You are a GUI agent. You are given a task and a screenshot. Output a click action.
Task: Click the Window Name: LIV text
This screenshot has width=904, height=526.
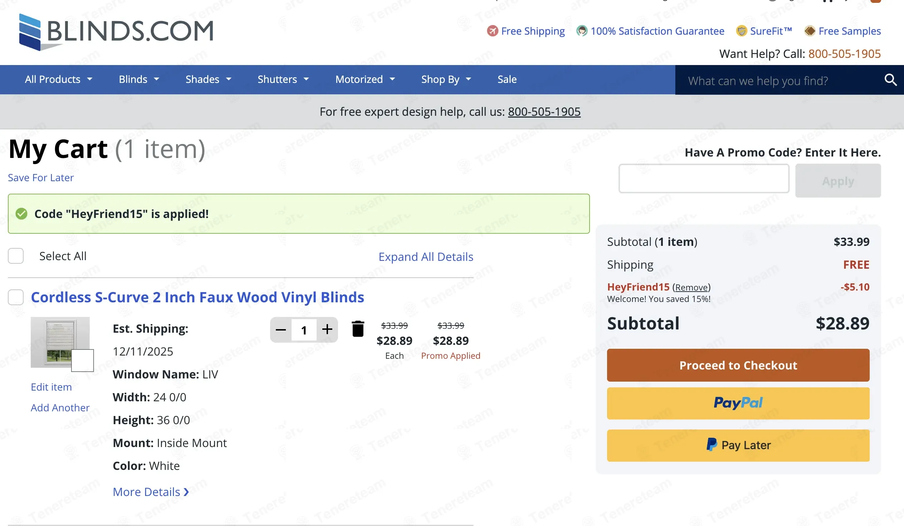pos(165,374)
